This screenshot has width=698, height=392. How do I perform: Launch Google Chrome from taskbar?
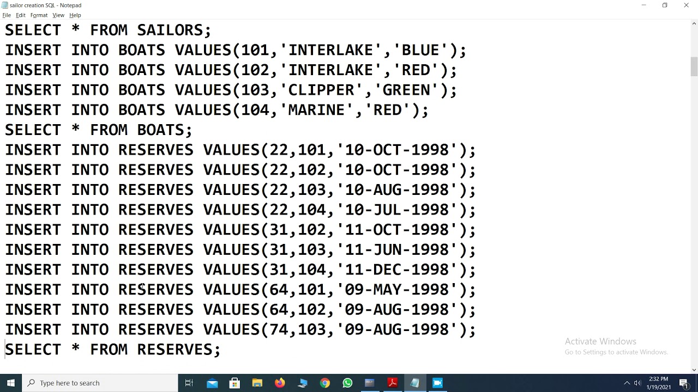324,383
